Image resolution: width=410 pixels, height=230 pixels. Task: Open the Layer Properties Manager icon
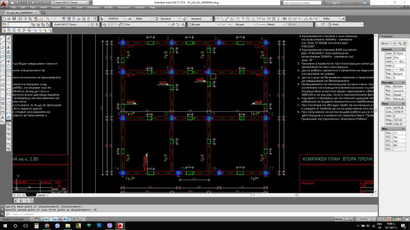(104, 25)
